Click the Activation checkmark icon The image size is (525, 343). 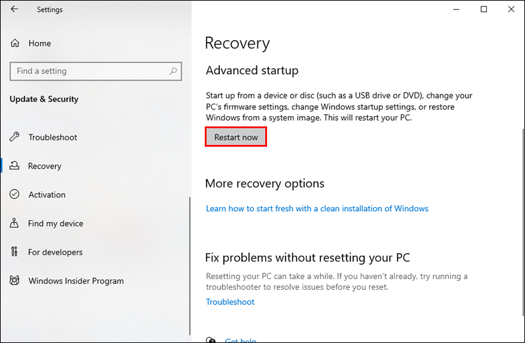pos(15,195)
